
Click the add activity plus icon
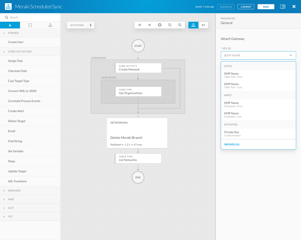click(x=160, y=25)
